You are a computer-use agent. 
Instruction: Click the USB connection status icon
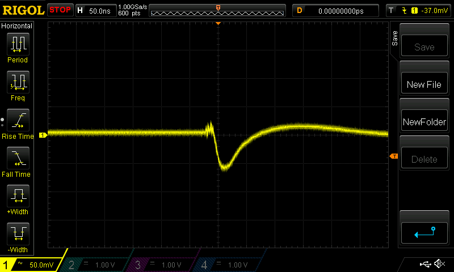pyautogui.click(x=425, y=263)
